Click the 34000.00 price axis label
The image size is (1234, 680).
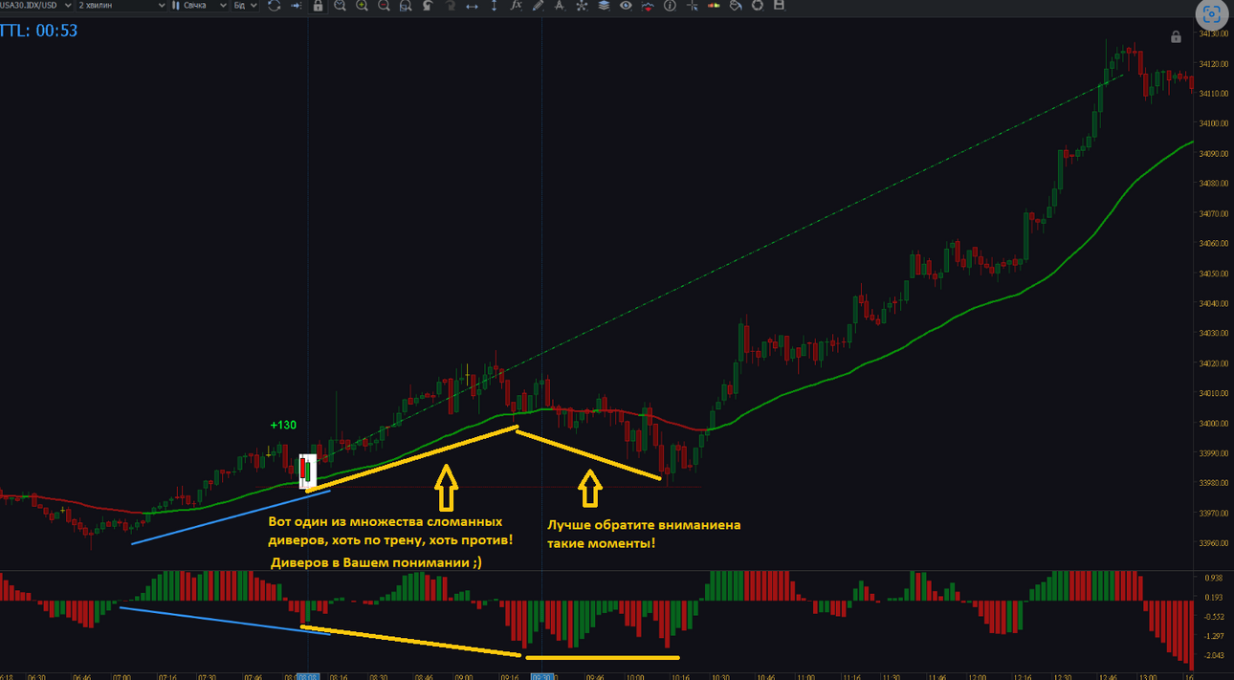[x=1212, y=424]
